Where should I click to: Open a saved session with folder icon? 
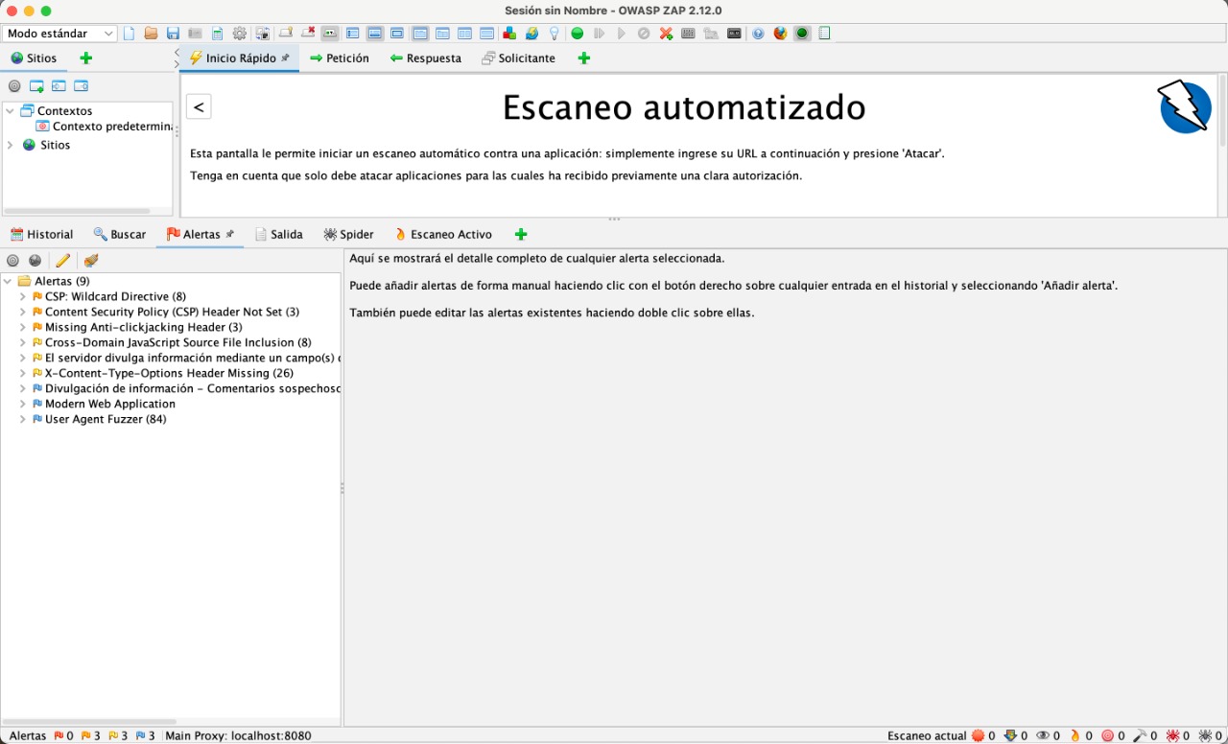(x=150, y=33)
